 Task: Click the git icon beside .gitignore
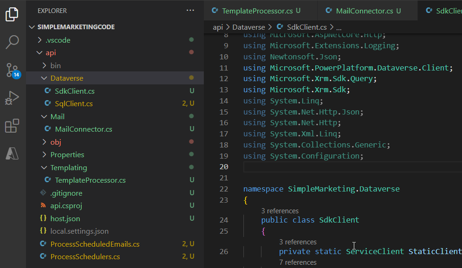[43, 193]
